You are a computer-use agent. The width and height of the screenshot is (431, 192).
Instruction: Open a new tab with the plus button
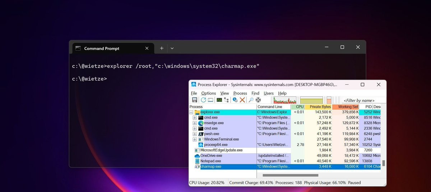[162, 48]
